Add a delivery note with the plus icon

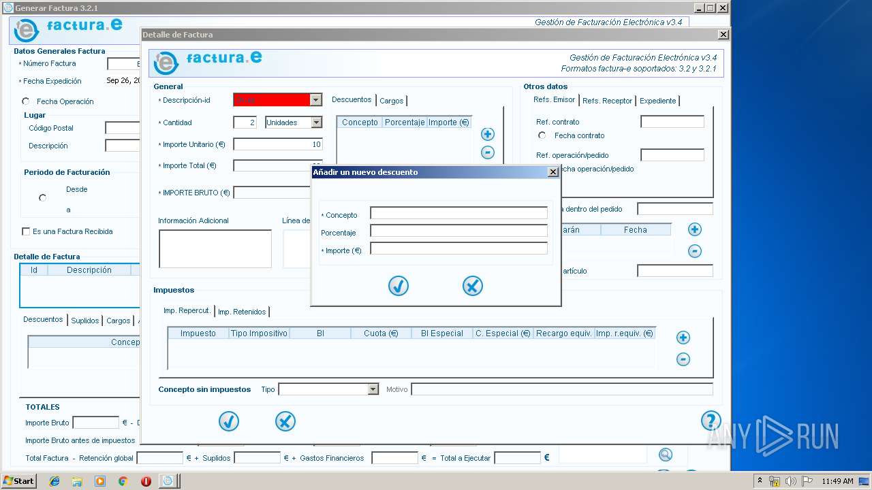[695, 229]
